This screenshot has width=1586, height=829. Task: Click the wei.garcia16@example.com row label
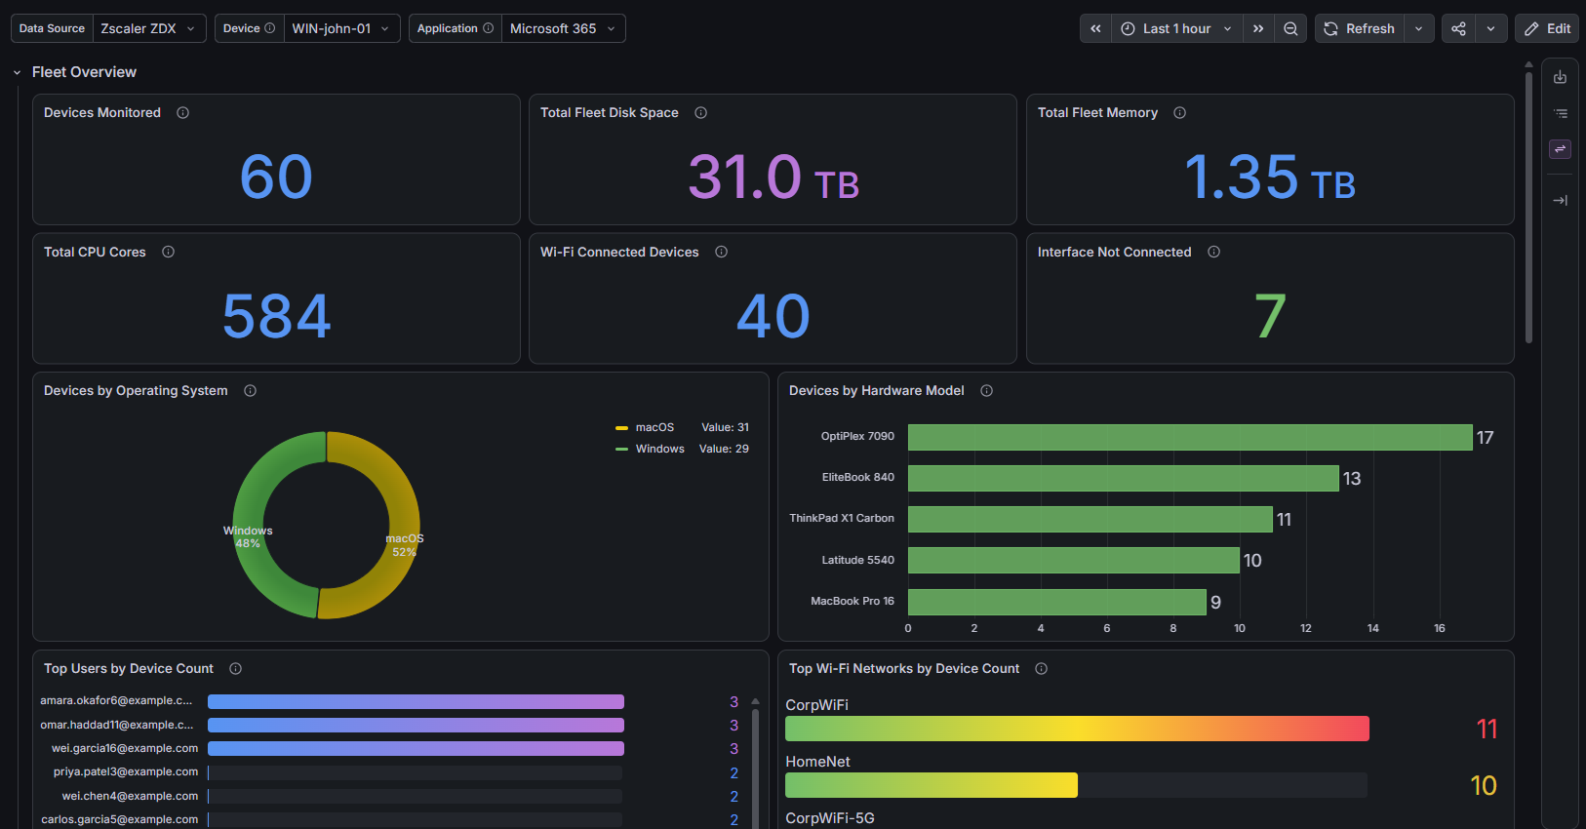coord(125,748)
